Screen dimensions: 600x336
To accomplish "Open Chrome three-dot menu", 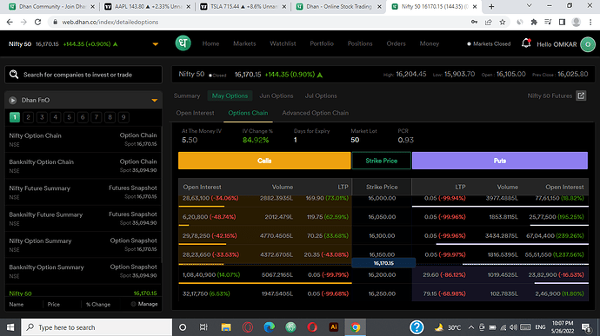I will coord(590,23).
